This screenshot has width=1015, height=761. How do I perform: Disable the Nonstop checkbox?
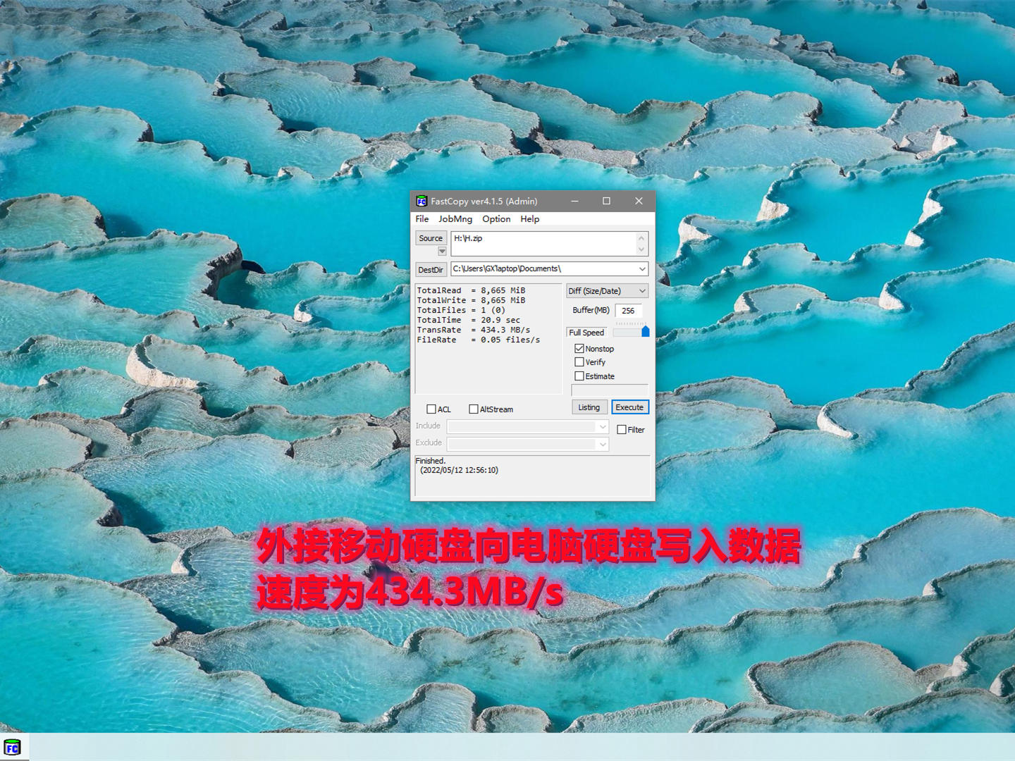pyautogui.click(x=580, y=348)
